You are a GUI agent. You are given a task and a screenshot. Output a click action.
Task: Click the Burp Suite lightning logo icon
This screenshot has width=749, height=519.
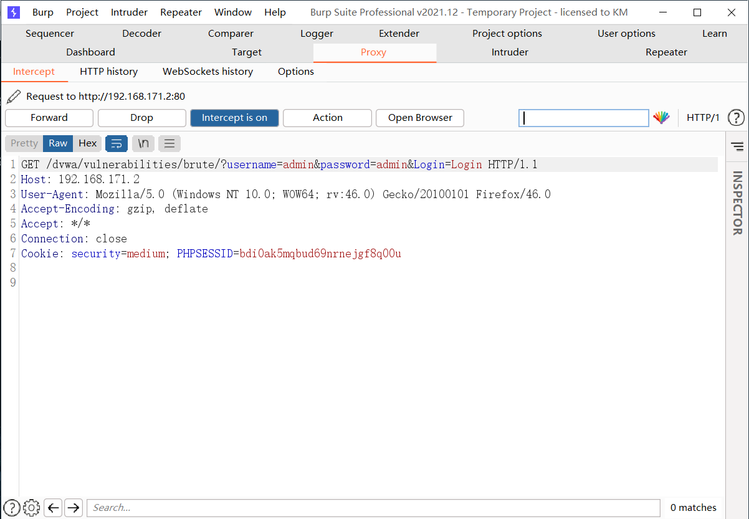pyautogui.click(x=14, y=12)
